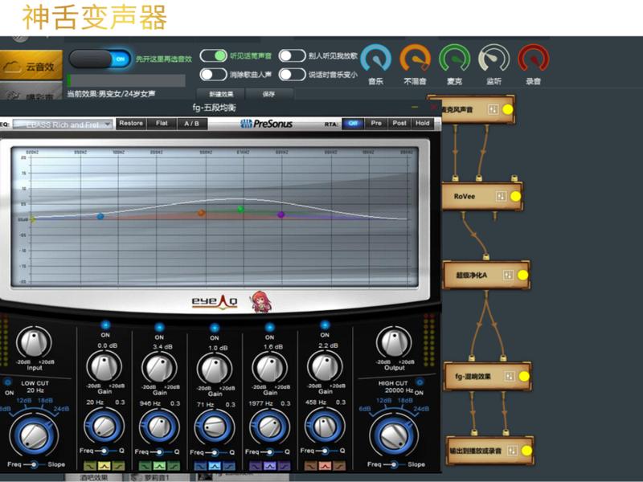Select the purple EQ node on graph
Viewport: 643px width, 482px height.
coord(281,214)
